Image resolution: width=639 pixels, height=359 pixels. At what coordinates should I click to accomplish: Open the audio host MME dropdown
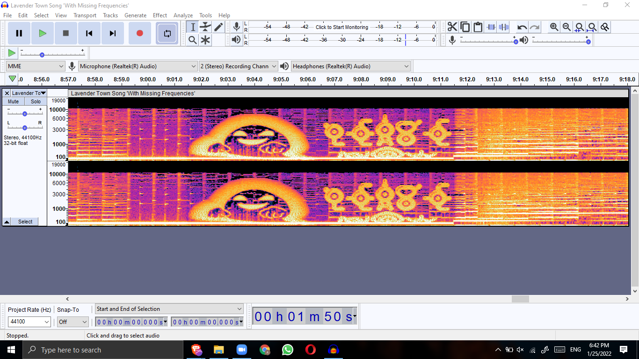[x=36, y=66]
